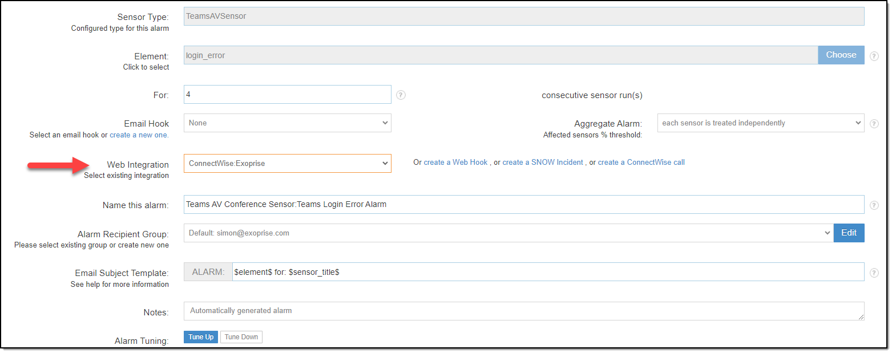Click the help icon beside the Choose button
The height and width of the screenshot is (353, 892).
pyautogui.click(x=874, y=55)
